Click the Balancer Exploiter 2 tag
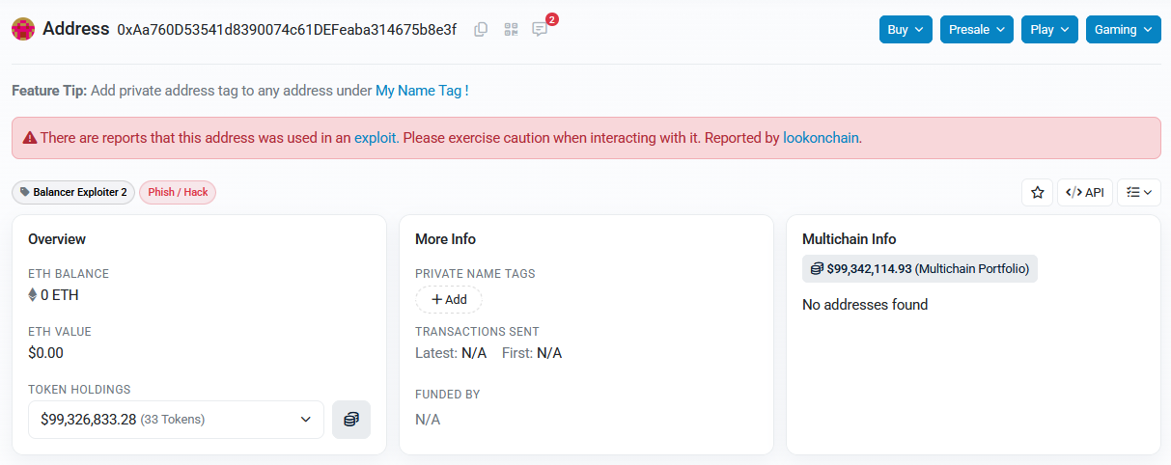This screenshot has height=465, width=1171. click(x=73, y=192)
